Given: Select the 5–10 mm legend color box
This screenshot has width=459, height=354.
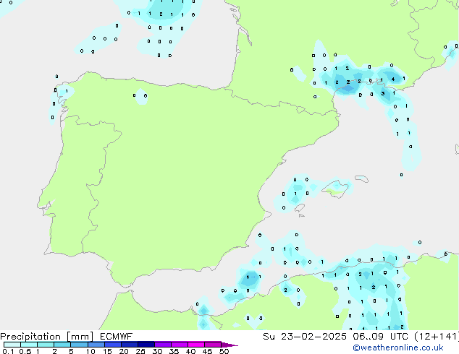Looking at the screenshot, I should coord(79,345).
